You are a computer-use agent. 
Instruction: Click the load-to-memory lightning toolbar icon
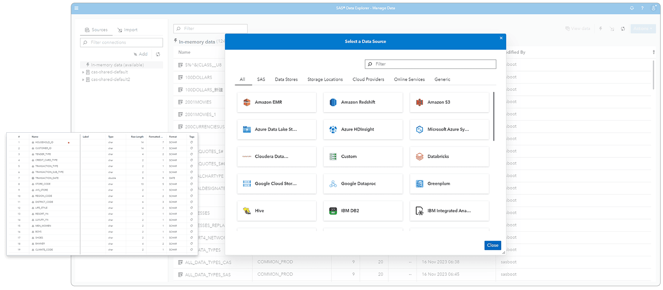[x=601, y=28]
